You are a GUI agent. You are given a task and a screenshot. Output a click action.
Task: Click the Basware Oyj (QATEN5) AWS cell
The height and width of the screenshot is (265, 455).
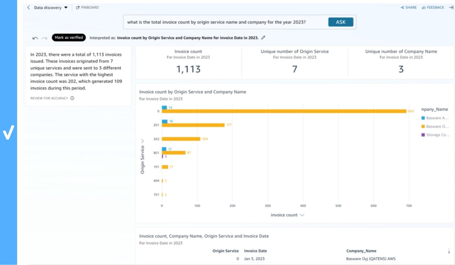[371, 259]
